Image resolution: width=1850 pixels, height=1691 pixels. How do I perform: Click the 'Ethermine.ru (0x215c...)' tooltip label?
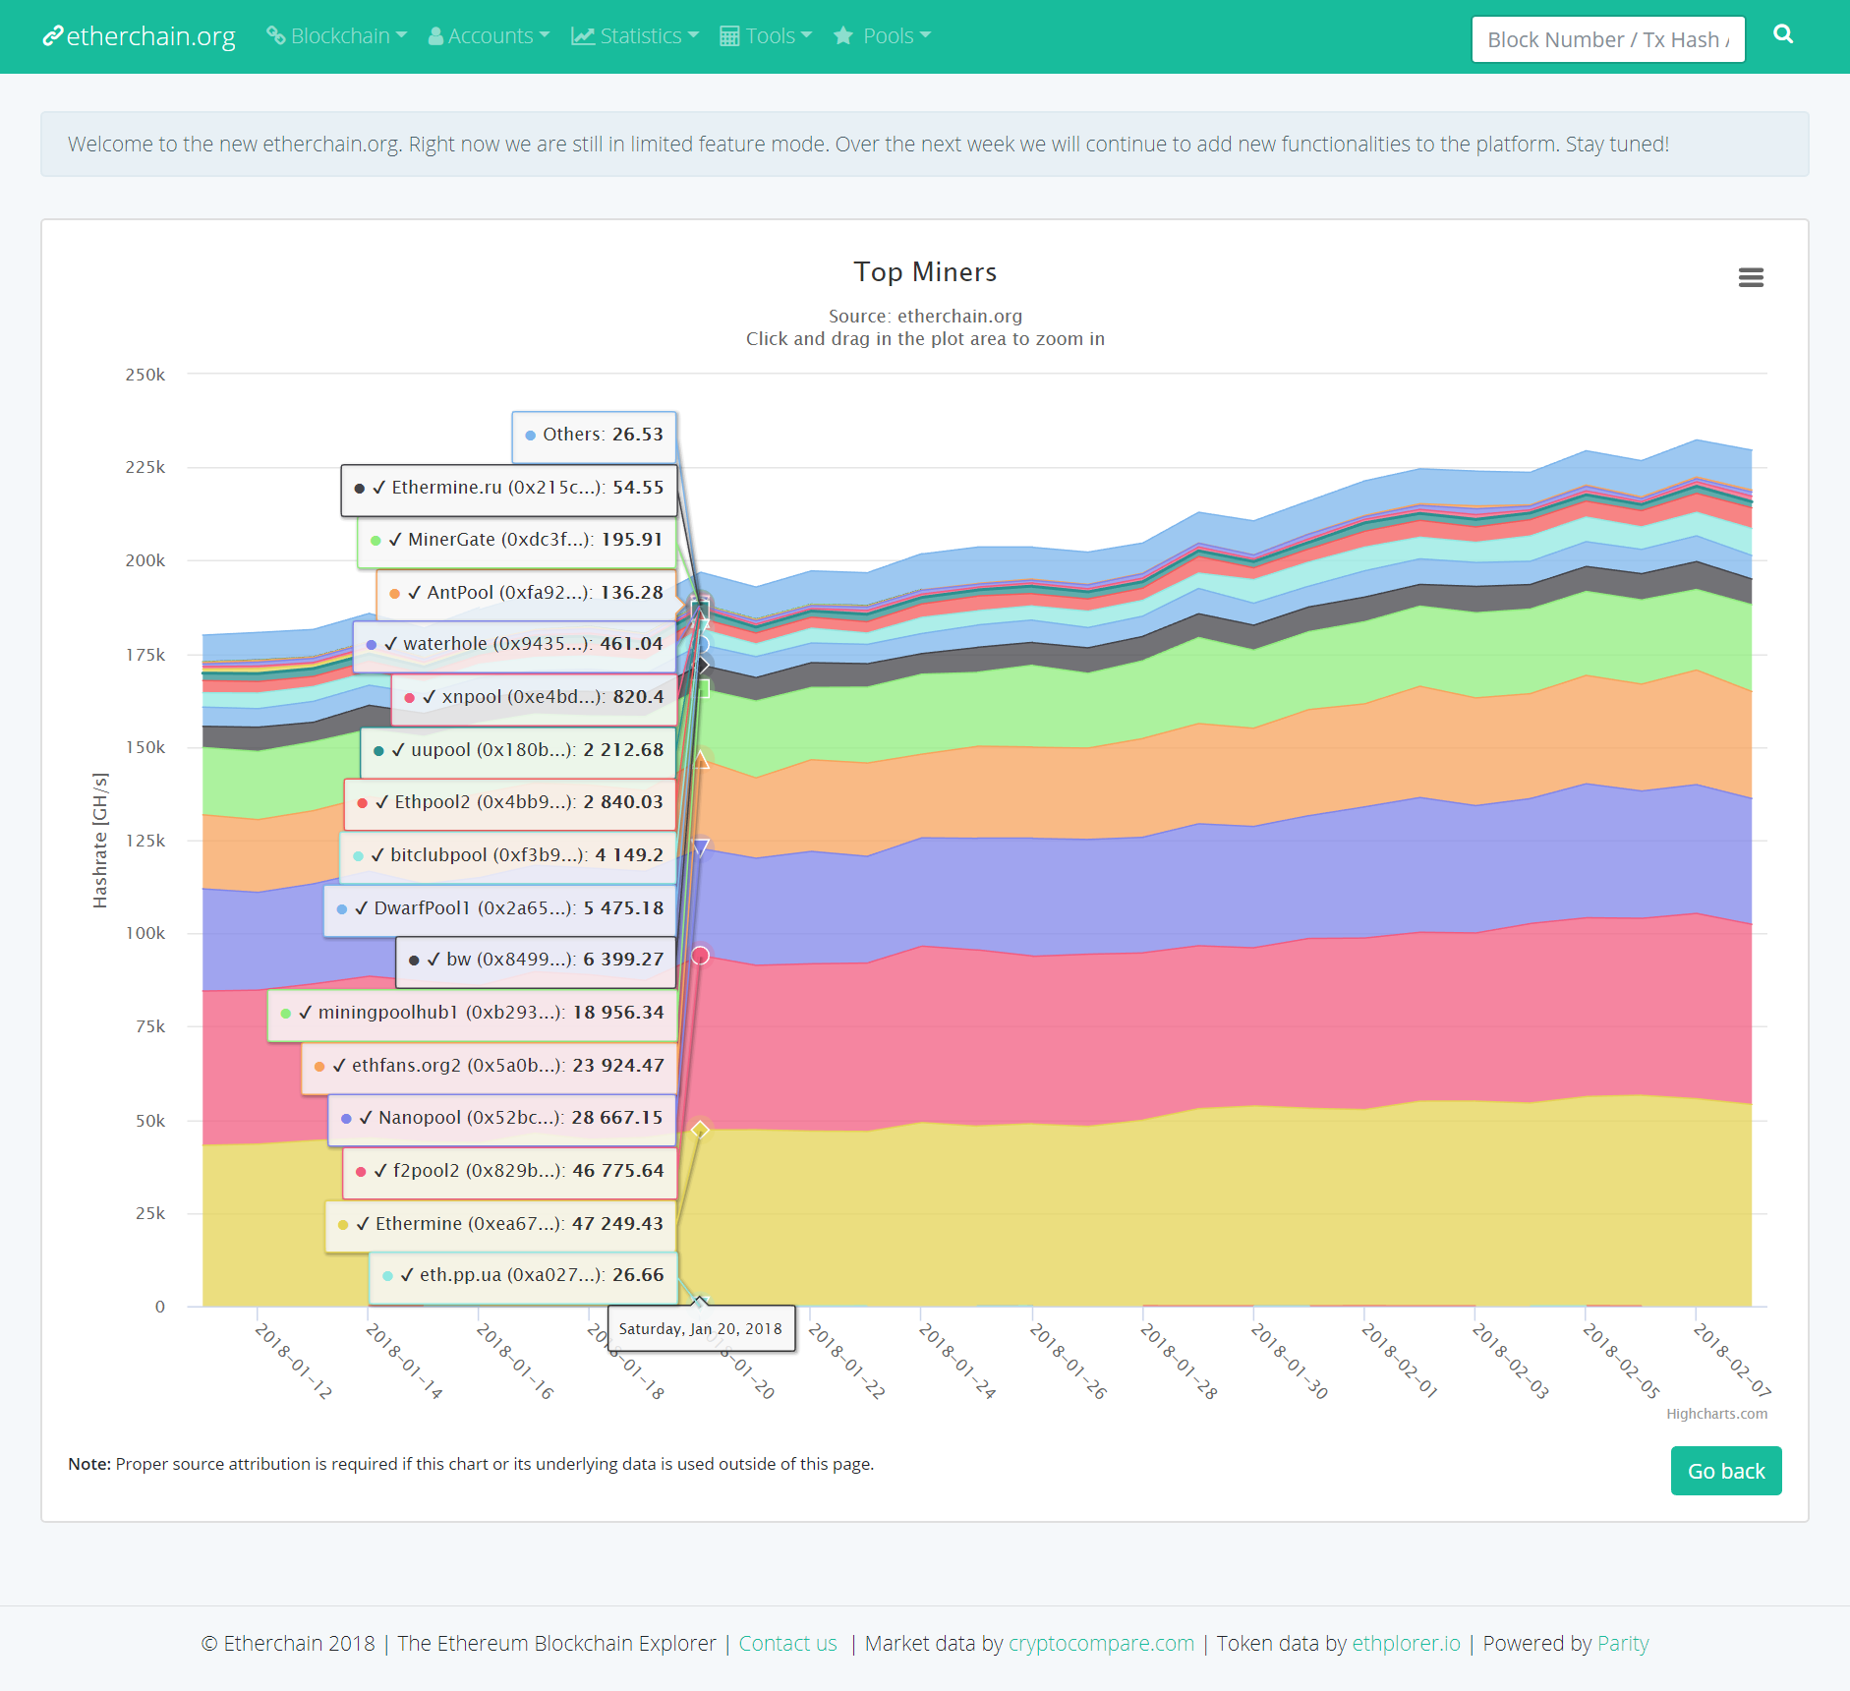(509, 489)
